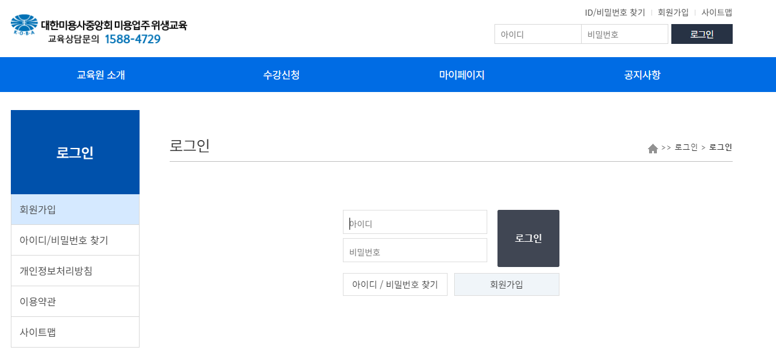Open 수강신청 menu

pyautogui.click(x=282, y=75)
